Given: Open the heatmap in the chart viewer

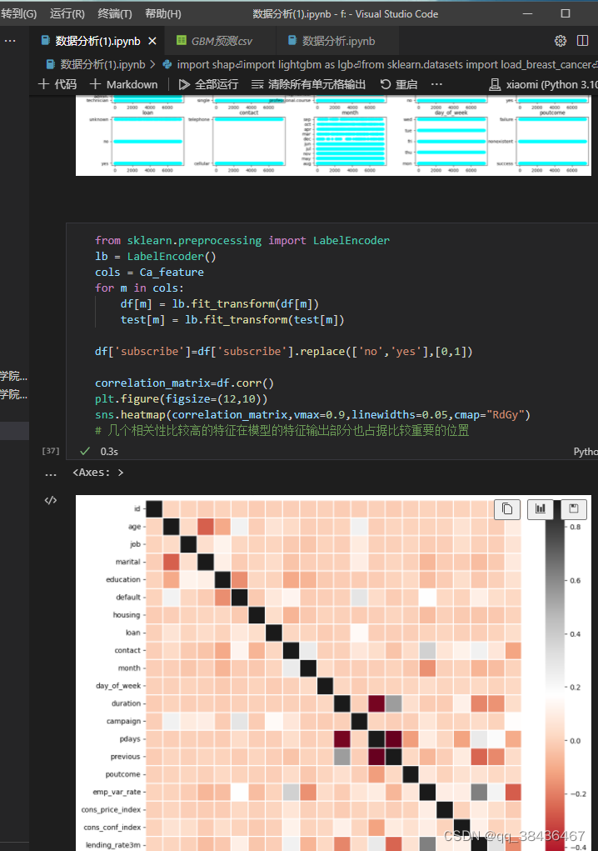Looking at the screenshot, I should (x=541, y=509).
